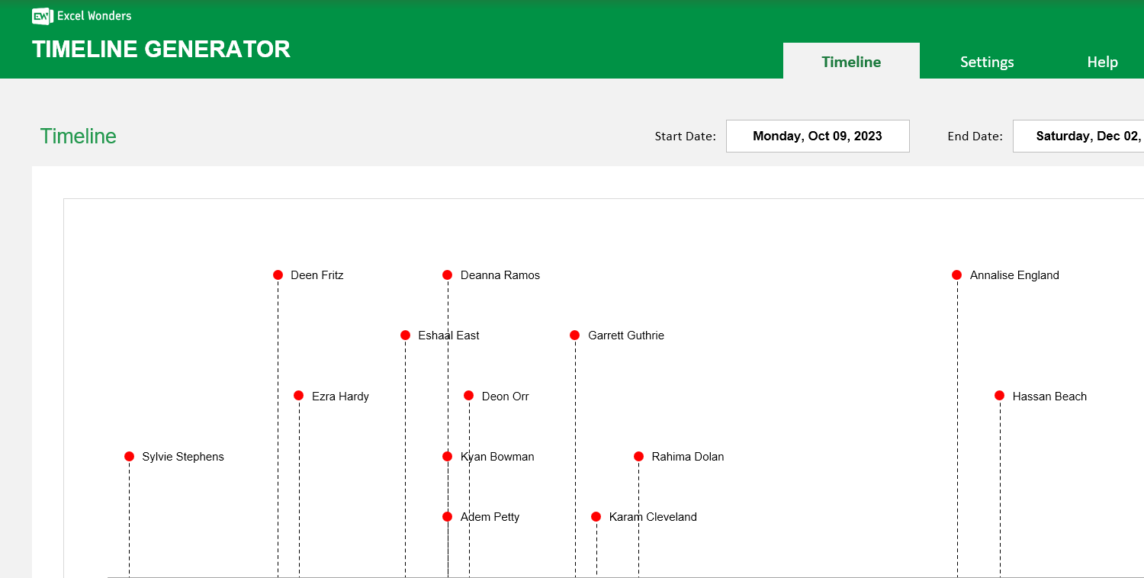Select the Ezra Hardy milestone marker
Viewport: 1144px width, 578px height.
(x=298, y=395)
